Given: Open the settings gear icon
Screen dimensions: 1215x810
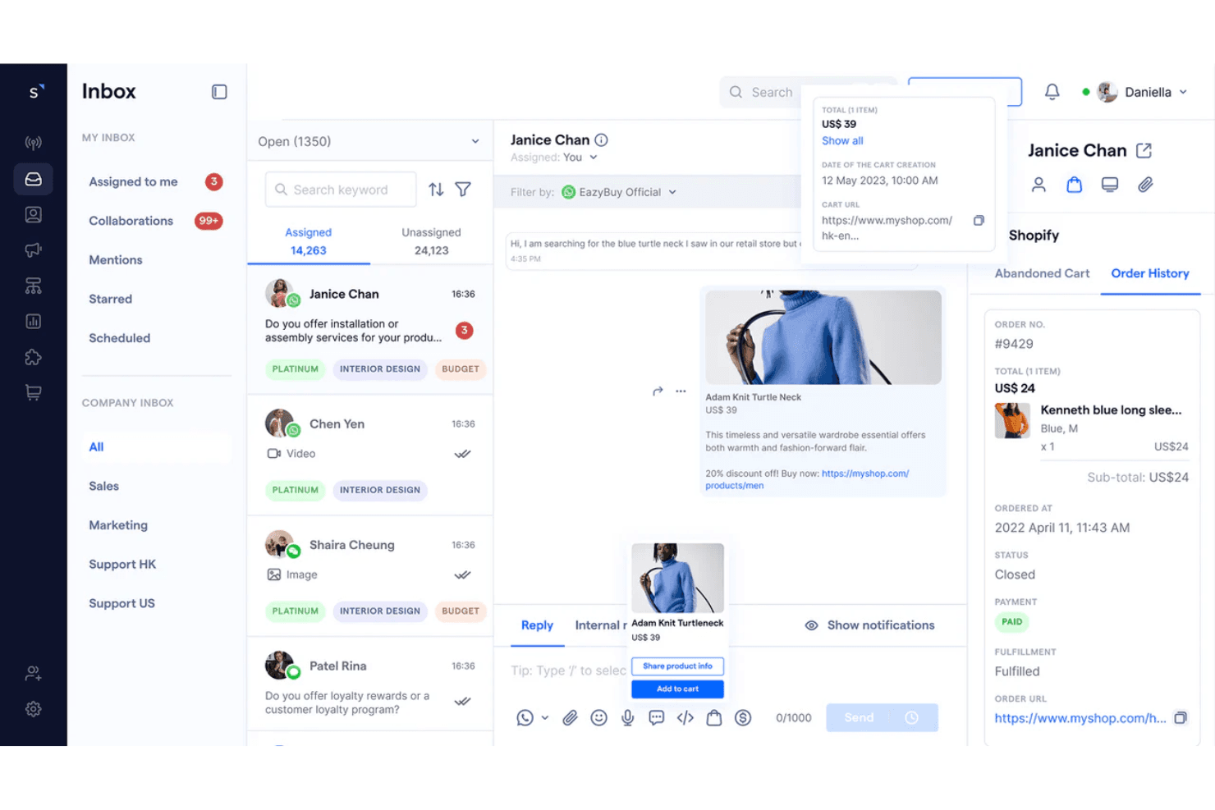Looking at the screenshot, I should tap(33, 709).
